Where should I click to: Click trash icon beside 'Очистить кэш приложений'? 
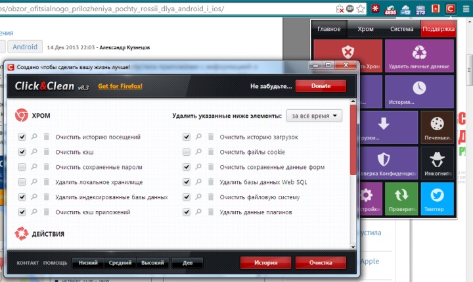pos(47,212)
